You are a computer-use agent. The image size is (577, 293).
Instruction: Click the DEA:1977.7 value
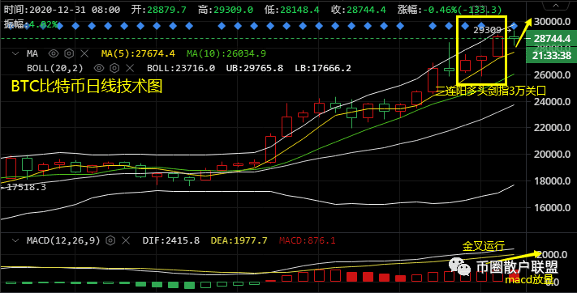point(239,240)
